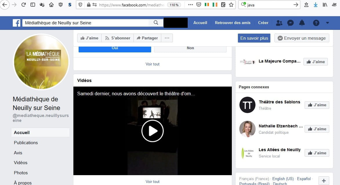This screenshot has width=340, height=185.
Task: Click the blue S extension icon
Action: coord(70,5)
